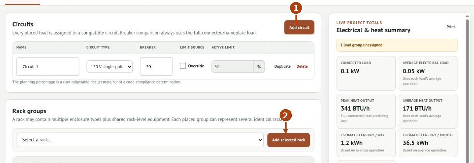Select the Peak Heat Output card

[x=366, y=110]
